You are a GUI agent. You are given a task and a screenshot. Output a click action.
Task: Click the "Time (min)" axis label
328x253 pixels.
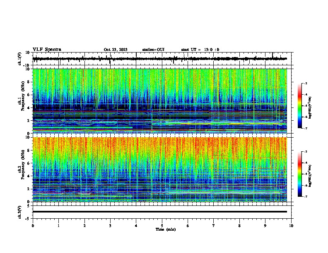(166, 229)
